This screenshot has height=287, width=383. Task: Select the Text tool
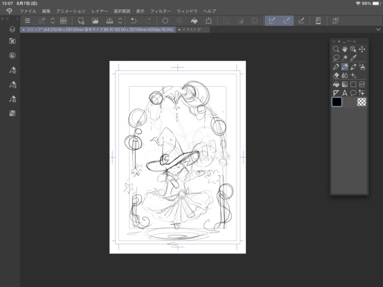[345, 93]
